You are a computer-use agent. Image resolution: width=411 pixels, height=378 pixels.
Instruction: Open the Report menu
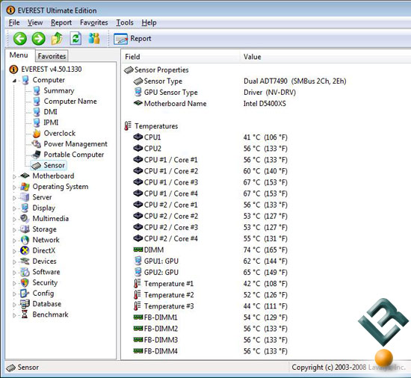[x=61, y=22]
